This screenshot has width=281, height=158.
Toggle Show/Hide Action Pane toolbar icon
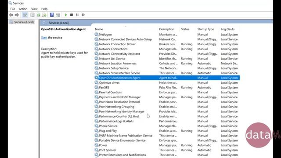[x=58, y=15]
